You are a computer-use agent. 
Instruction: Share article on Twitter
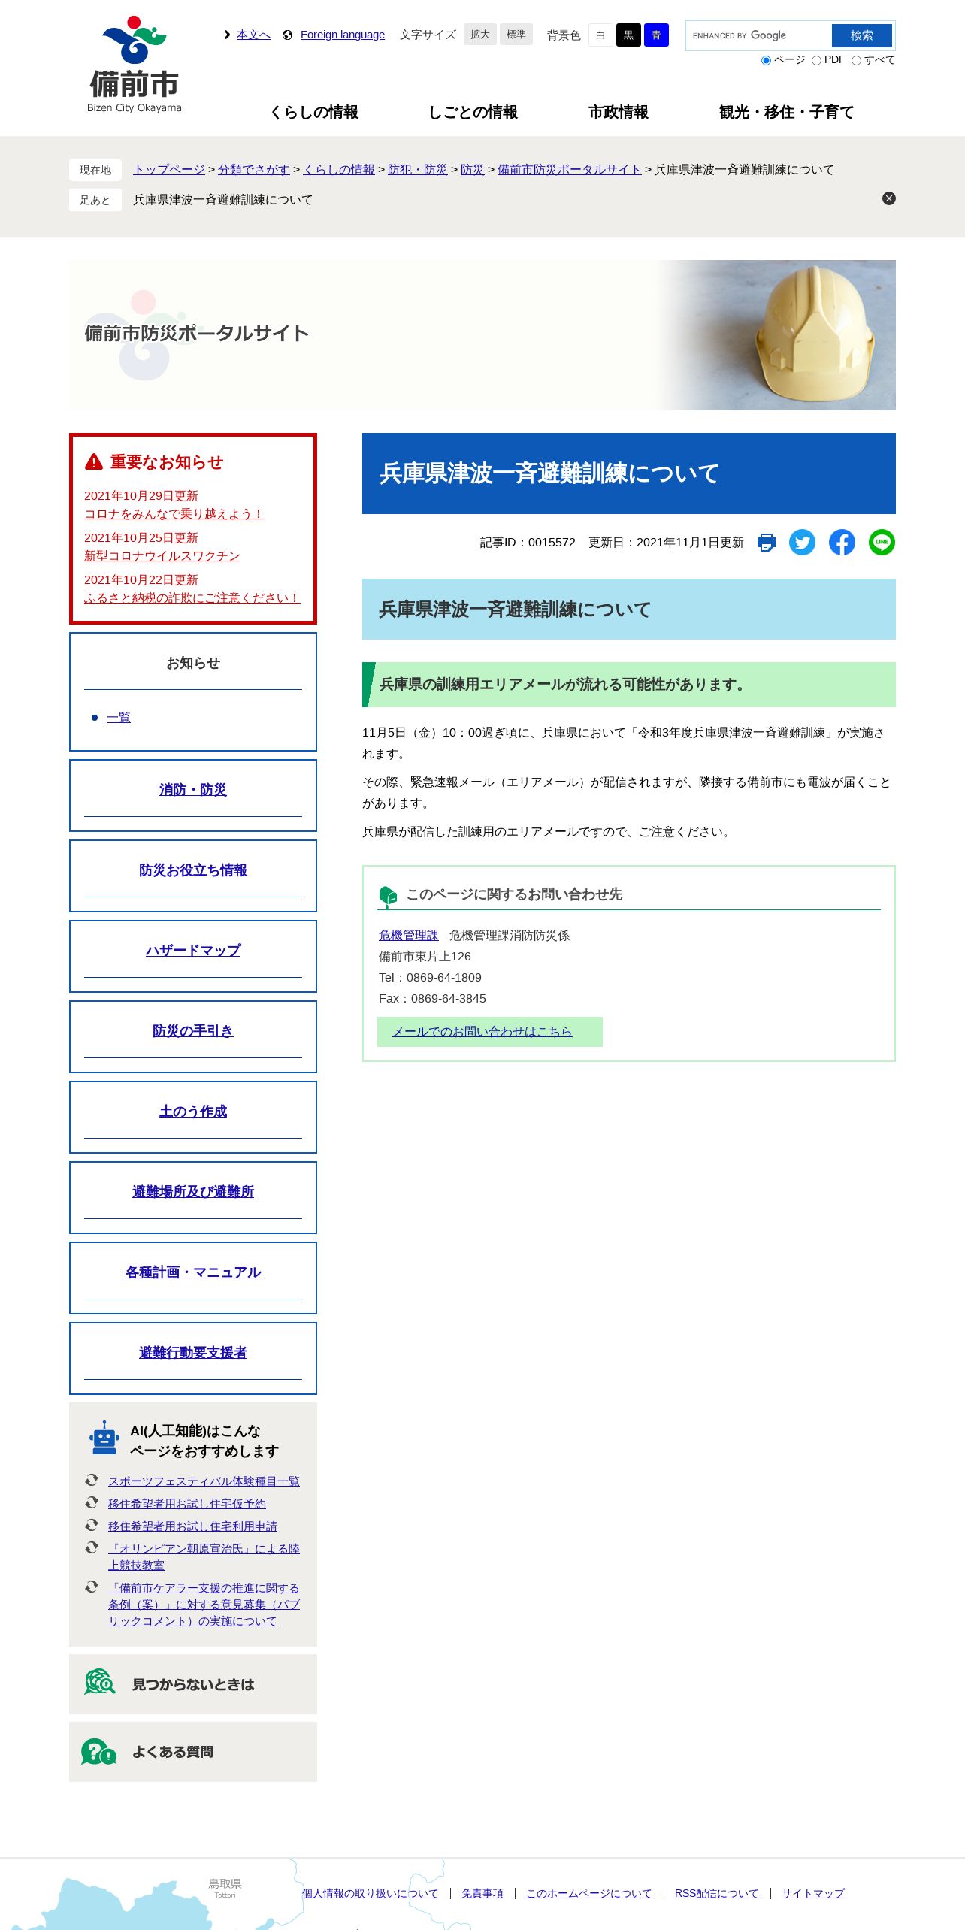pyautogui.click(x=802, y=543)
